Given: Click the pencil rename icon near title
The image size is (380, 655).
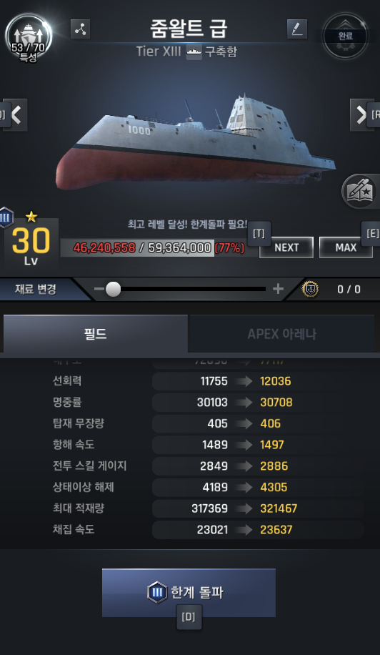Looking at the screenshot, I should click(297, 29).
